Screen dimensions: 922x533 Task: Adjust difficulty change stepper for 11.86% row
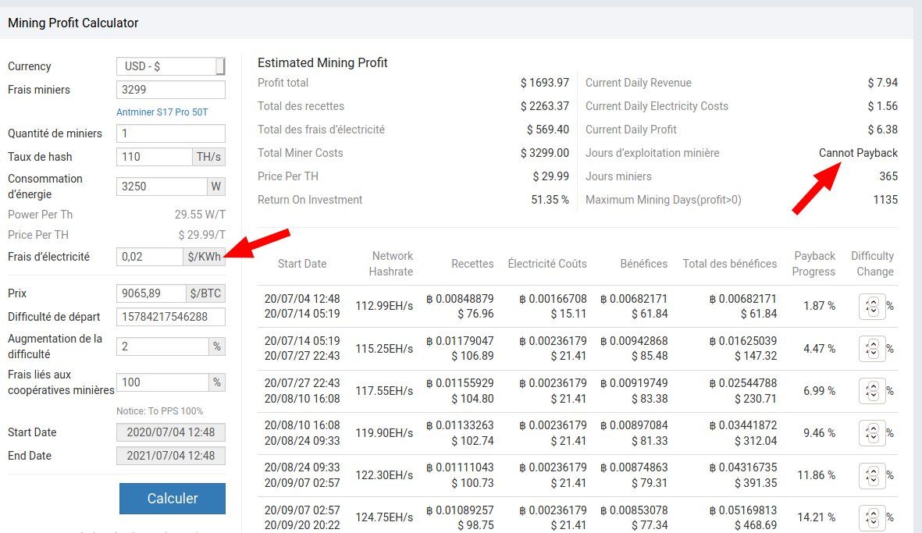pyautogui.click(x=872, y=474)
